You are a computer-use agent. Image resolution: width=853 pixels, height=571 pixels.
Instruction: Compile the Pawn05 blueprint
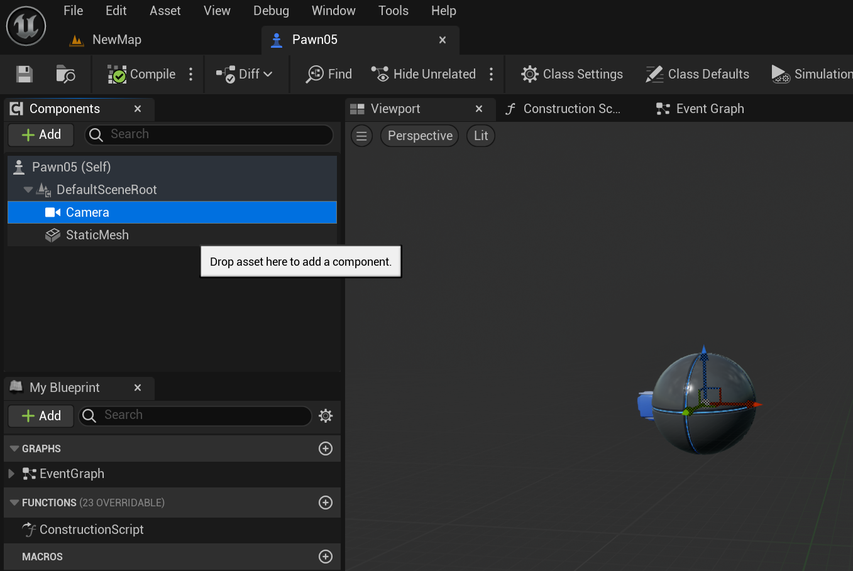coord(141,74)
